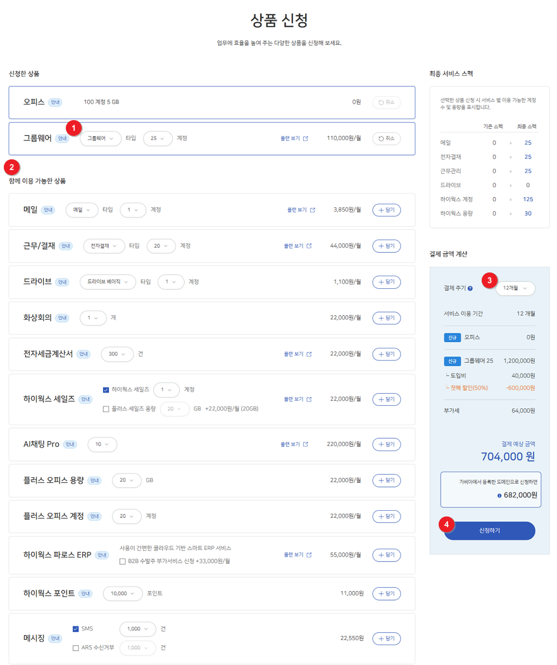Open the 전자세금계산서 300 건 dropdown
Image resolution: width=557 pixels, height=665 pixels.
pyautogui.click(x=117, y=354)
